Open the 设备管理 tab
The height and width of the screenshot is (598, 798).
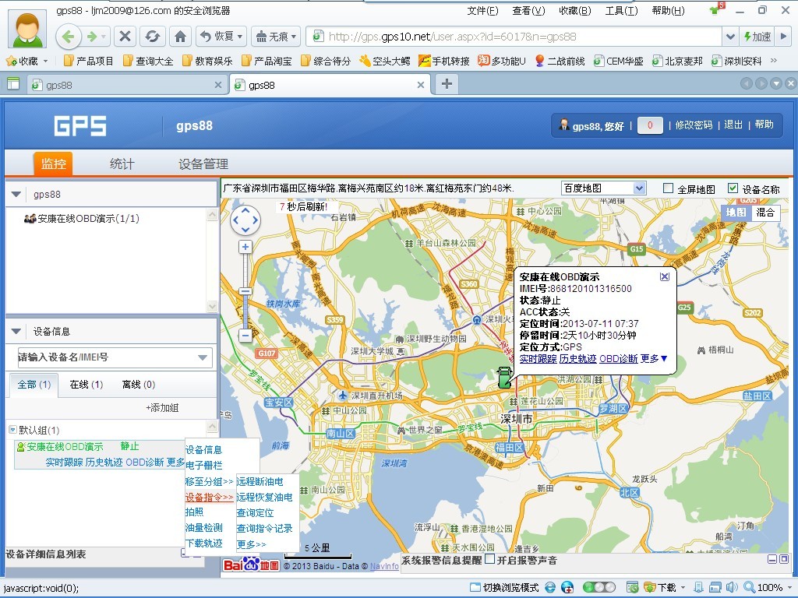pos(203,164)
